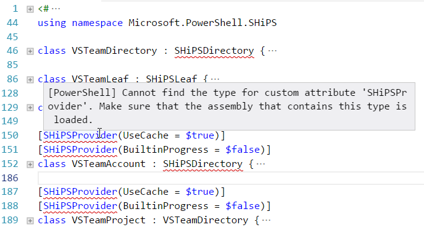The image size is (424, 227).
Task: Click line number 44 in the gutter
Action: 12,23
